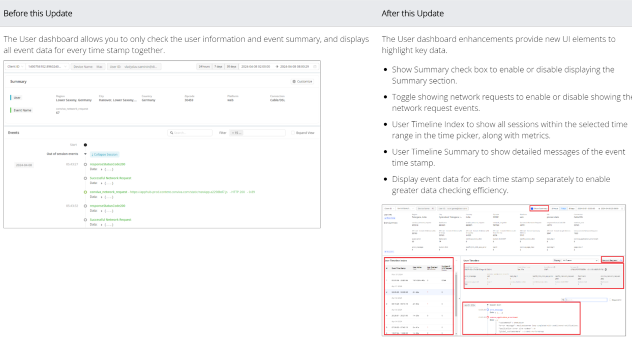The image size is (632, 339).
Task: Enable the Expand View checkbox
Action: click(x=293, y=133)
